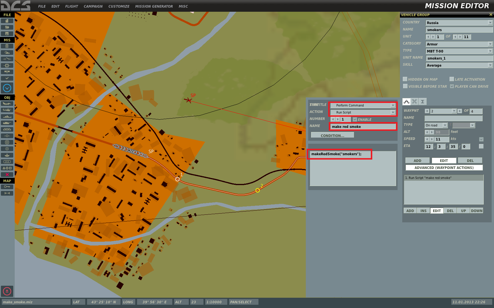Open the Country dropdown showing Russia

(459, 23)
